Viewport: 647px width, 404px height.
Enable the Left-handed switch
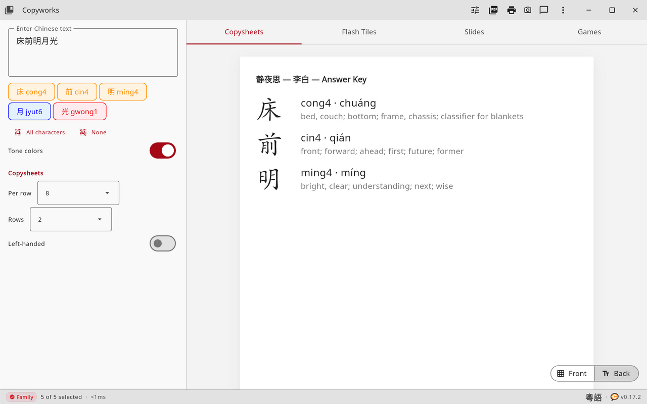click(163, 243)
